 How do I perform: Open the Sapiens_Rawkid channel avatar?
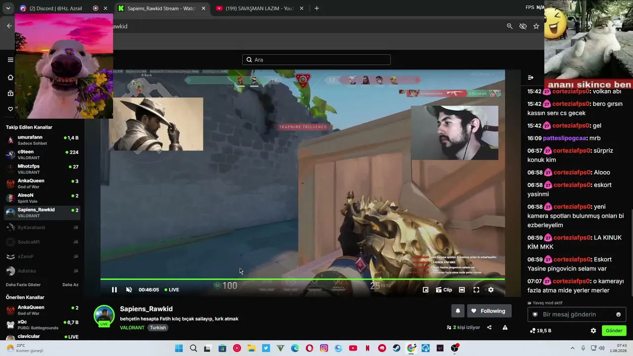[x=104, y=316]
